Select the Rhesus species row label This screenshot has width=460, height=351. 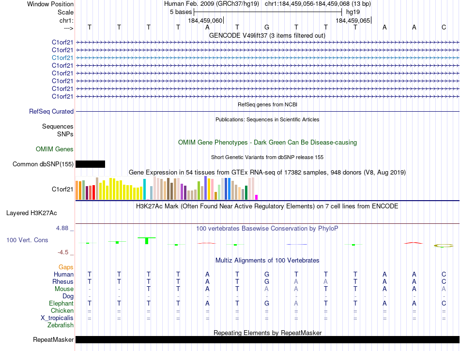click(63, 281)
